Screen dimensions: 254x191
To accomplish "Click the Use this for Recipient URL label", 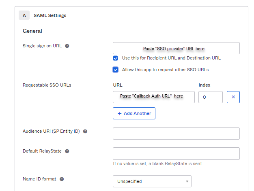I will click(171, 58).
